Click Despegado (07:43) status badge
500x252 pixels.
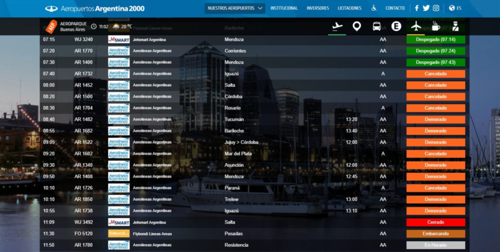[x=436, y=62]
